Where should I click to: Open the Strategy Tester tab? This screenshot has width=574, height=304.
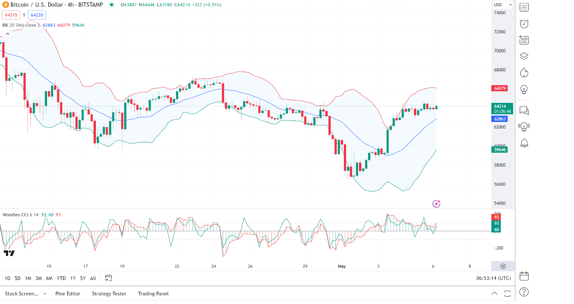pyautogui.click(x=109, y=294)
